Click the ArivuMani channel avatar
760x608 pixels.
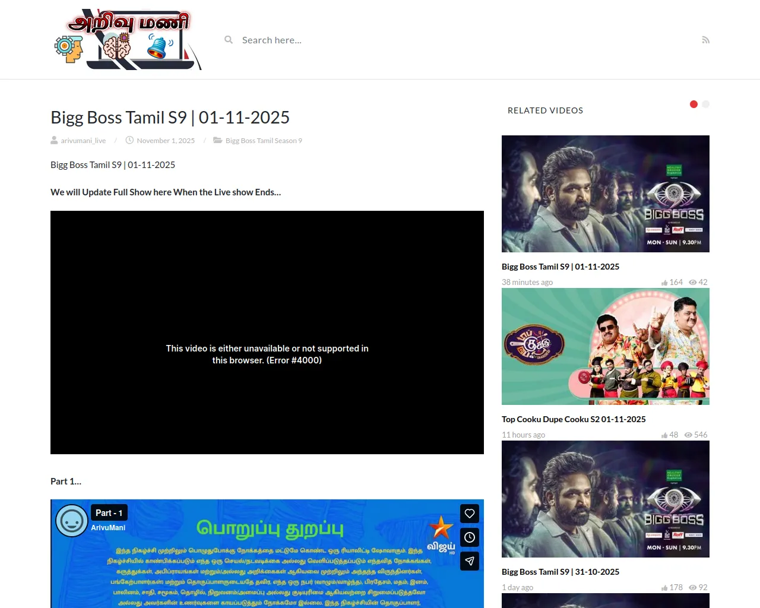pos(72,521)
